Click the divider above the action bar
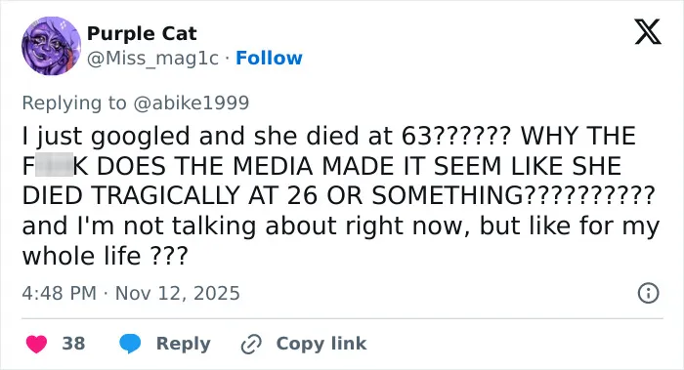This screenshot has height=370, width=684. coord(342,318)
